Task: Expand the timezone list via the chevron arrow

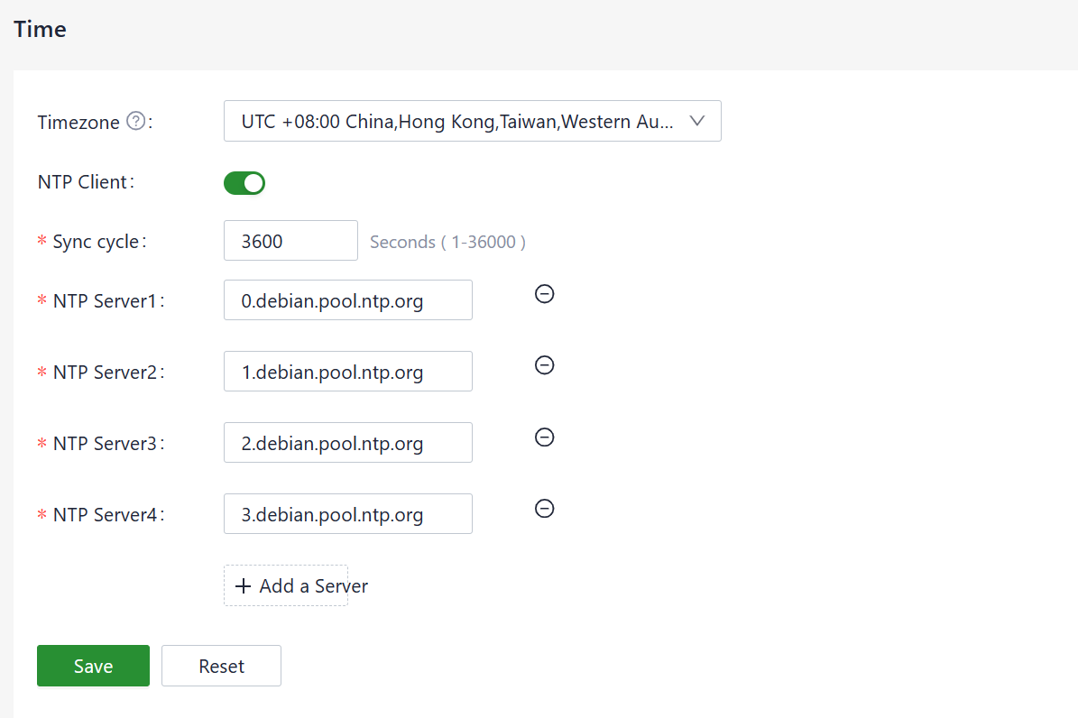Action: coord(696,122)
